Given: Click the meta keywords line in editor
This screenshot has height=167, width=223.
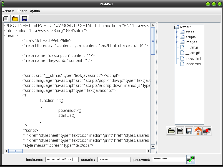Looking at the screenshot, I should [57, 60].
